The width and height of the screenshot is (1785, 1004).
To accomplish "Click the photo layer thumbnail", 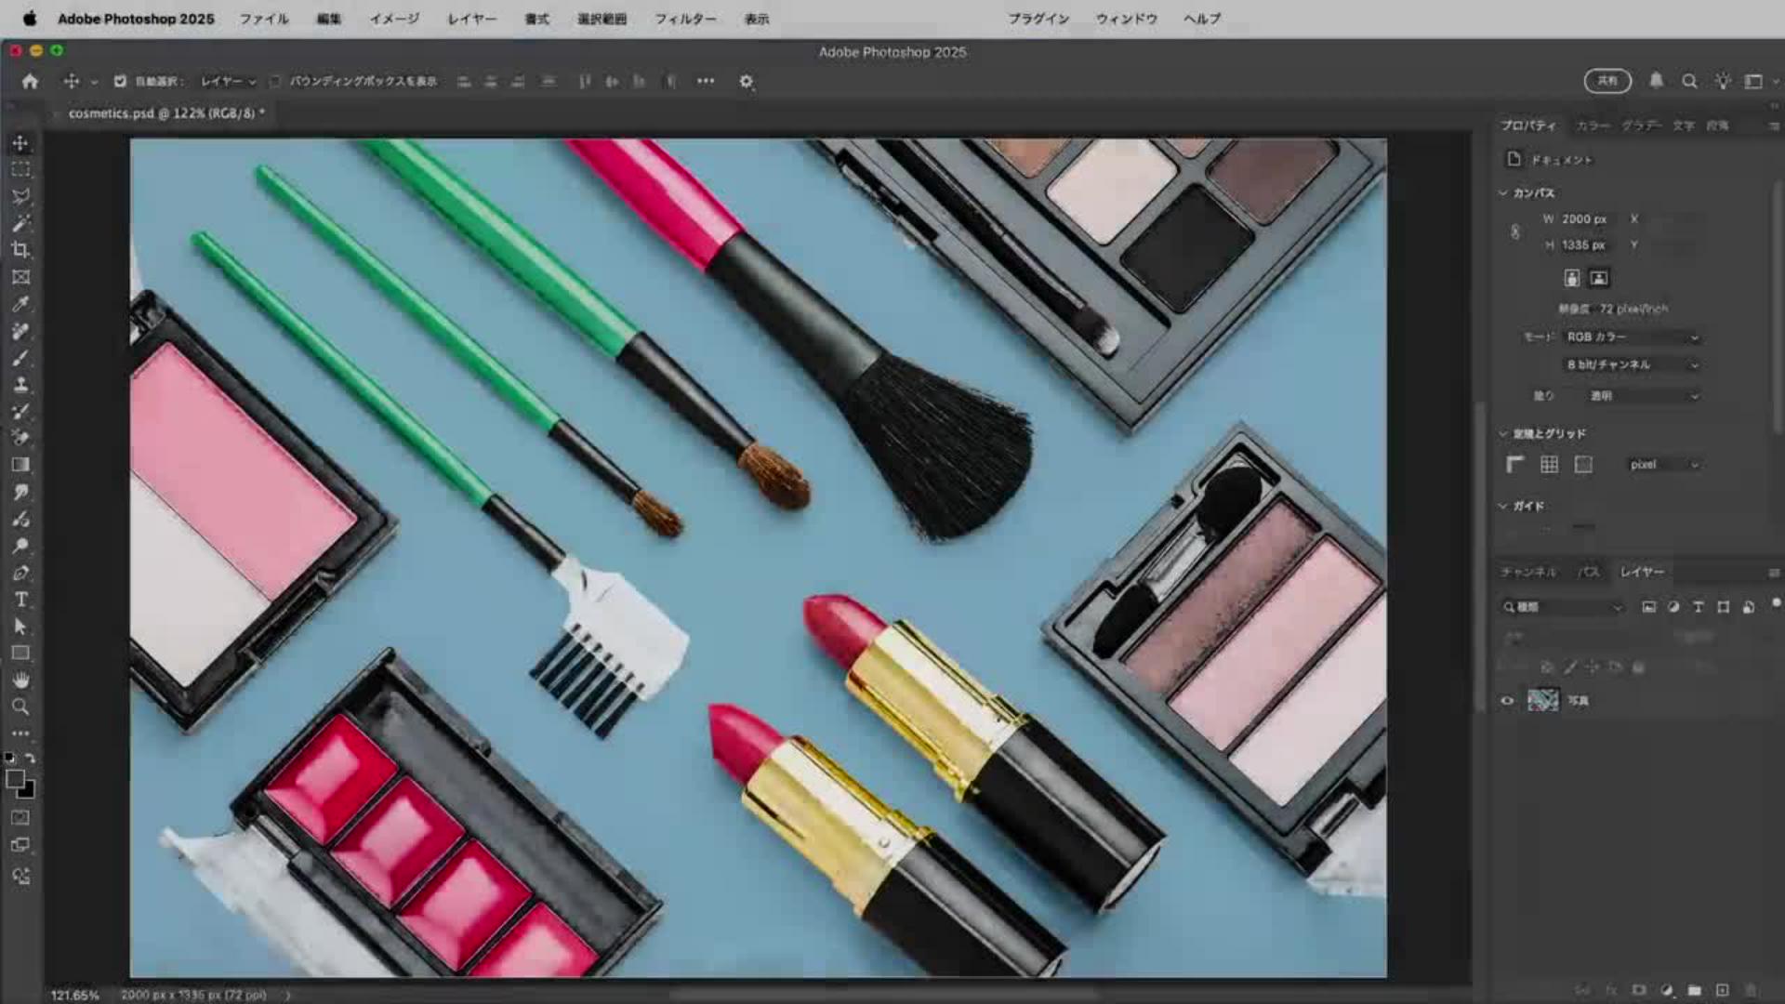I will (x=1543, y=701).
